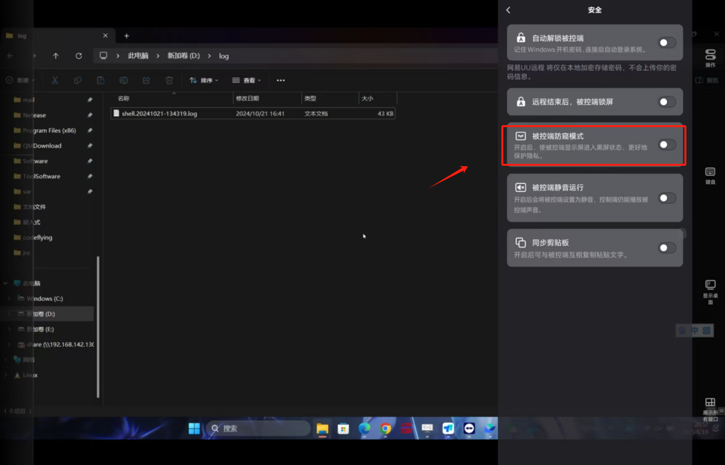Toggle 自动解锁被控端 switch

click(x=667, y=43)
